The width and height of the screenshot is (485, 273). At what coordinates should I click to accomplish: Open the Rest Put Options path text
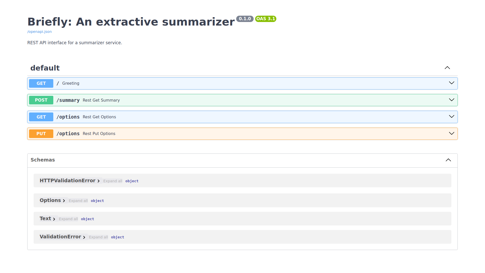click(x=68, y=133)
